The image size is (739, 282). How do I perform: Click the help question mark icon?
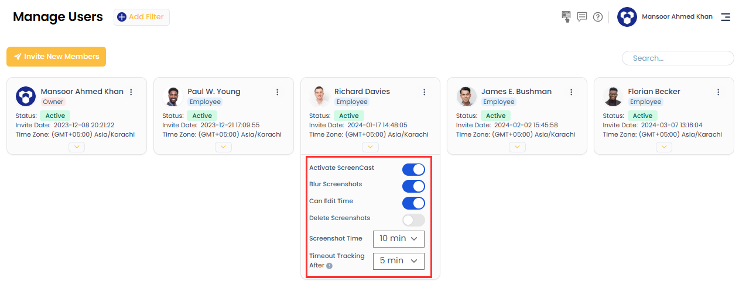click(x=597, y=17)
